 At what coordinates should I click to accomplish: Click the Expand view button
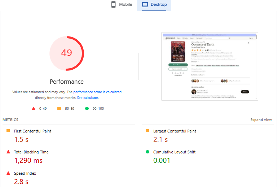pos(261,119)
